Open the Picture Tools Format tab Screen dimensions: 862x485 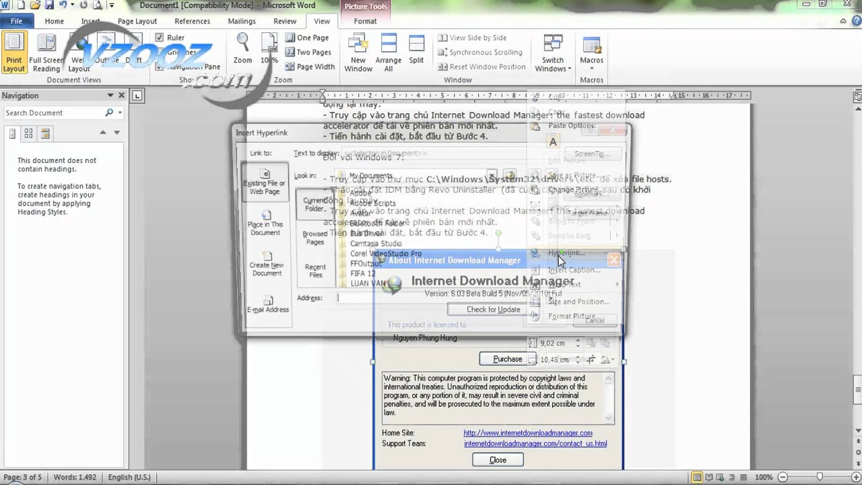(x=365, y=21)
